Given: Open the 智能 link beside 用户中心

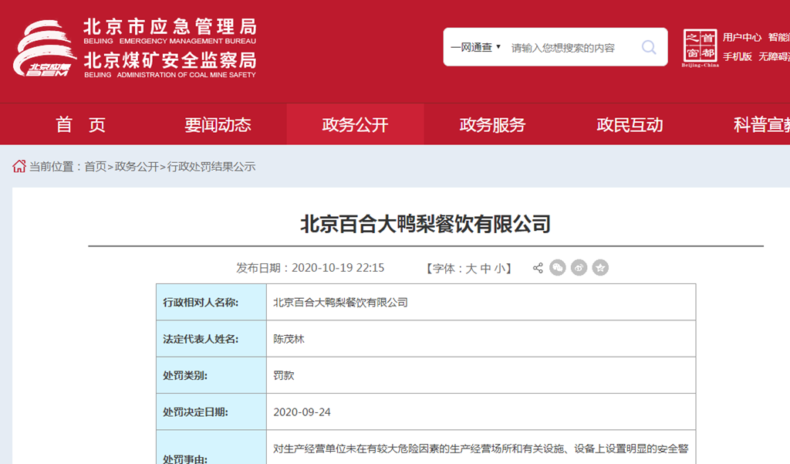Looking at the screenshot, I should [x=779, y=37].
